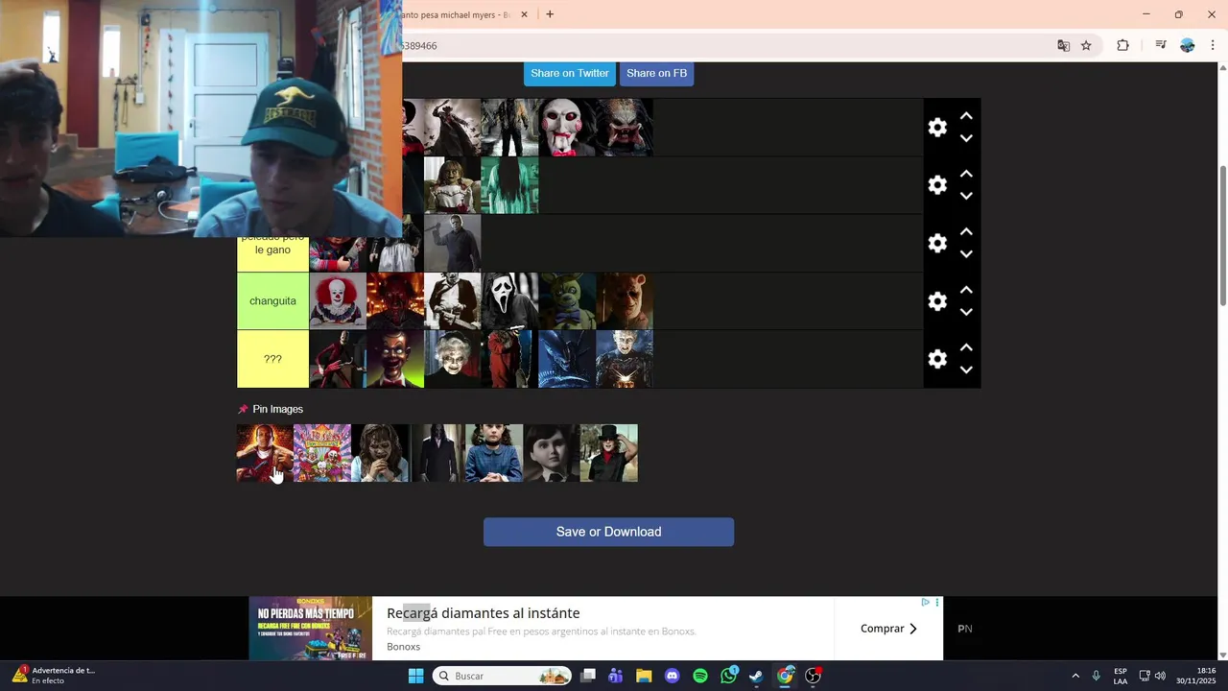Open settings gear for the changuita row
Viewport: 1228px width, 691px height.
click(x=937, y=301)
